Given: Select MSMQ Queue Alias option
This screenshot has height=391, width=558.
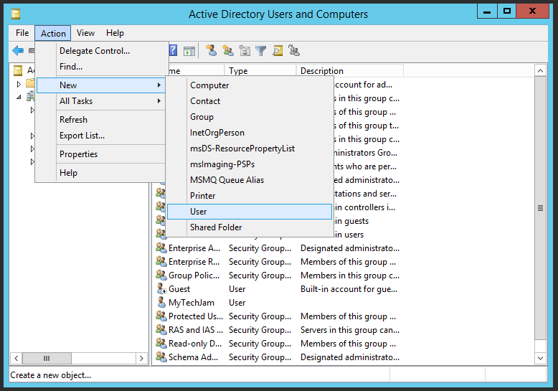Looking at the screenshot, I should pyautogui.click(x=249, y=180).
